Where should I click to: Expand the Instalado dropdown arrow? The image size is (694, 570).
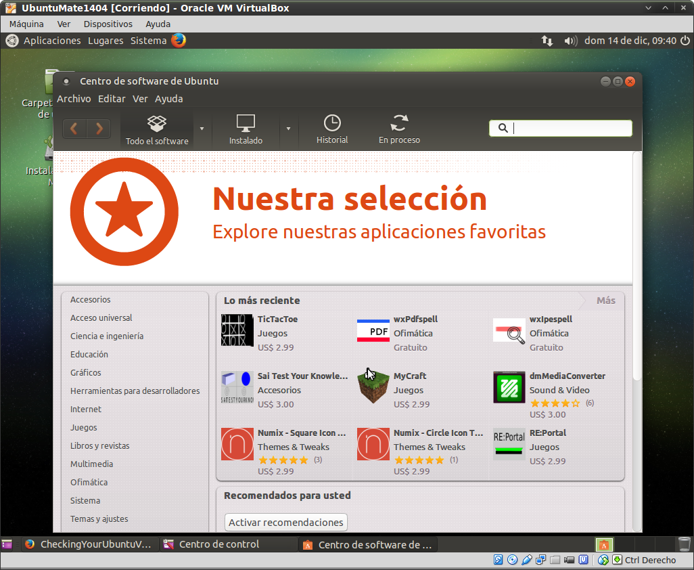click(288, 129)
